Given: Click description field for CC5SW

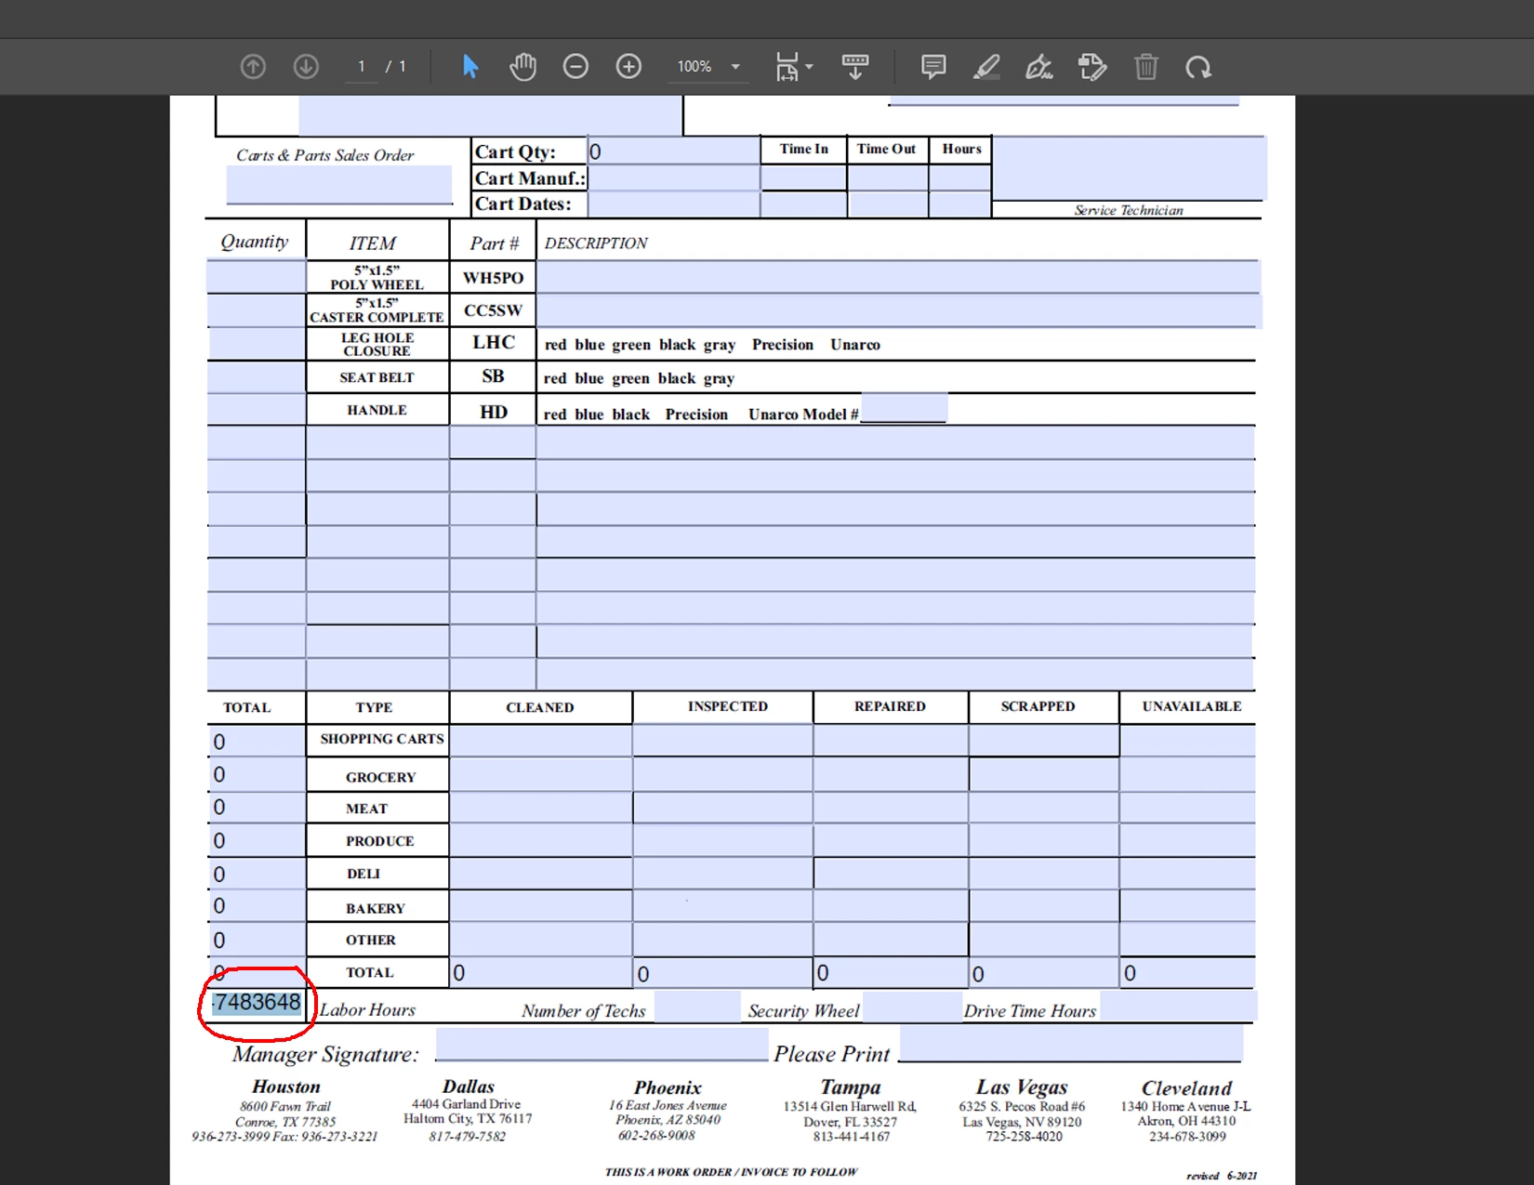Looking at the screenshot, I should pyautogui.click(x=898, y=310).
